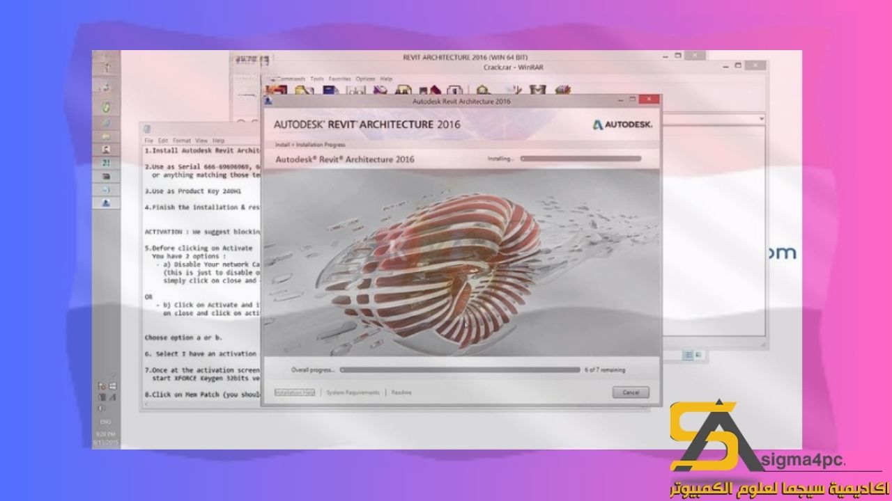The image size is (892, 501).
Task: Open the Tools menu in WinRAR
Action: [317, 79]
